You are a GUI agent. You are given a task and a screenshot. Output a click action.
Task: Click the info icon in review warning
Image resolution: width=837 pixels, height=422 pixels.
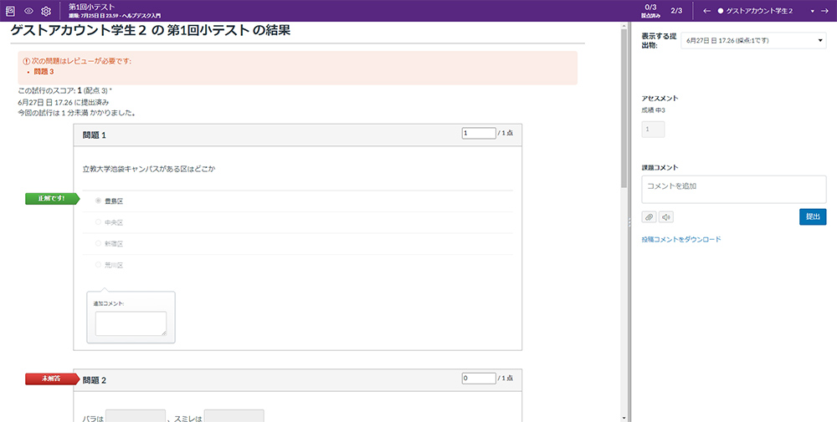click(x=26, y=61)
